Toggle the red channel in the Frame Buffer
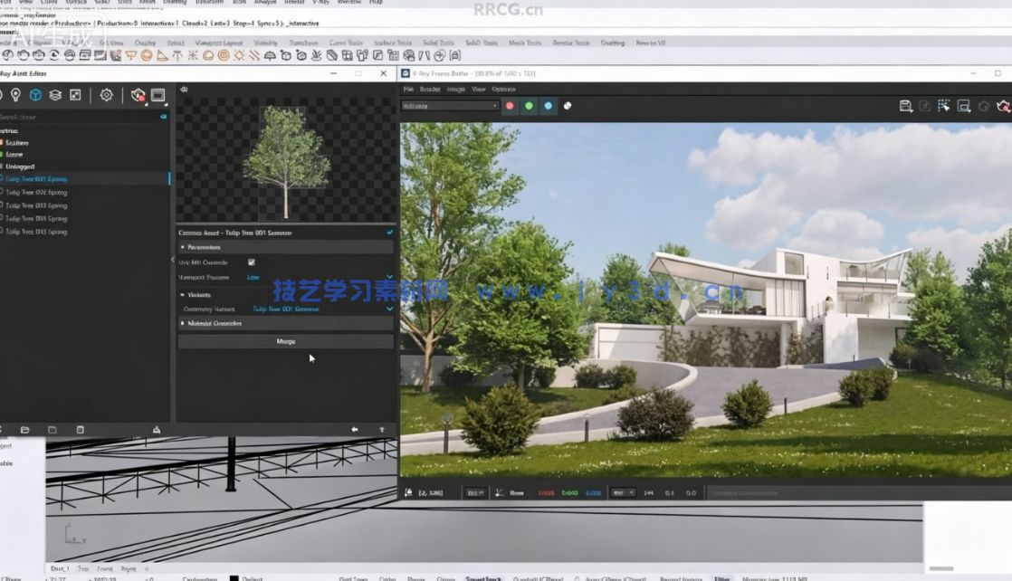This screenshot has height=581, width=1012. point(510,106)
